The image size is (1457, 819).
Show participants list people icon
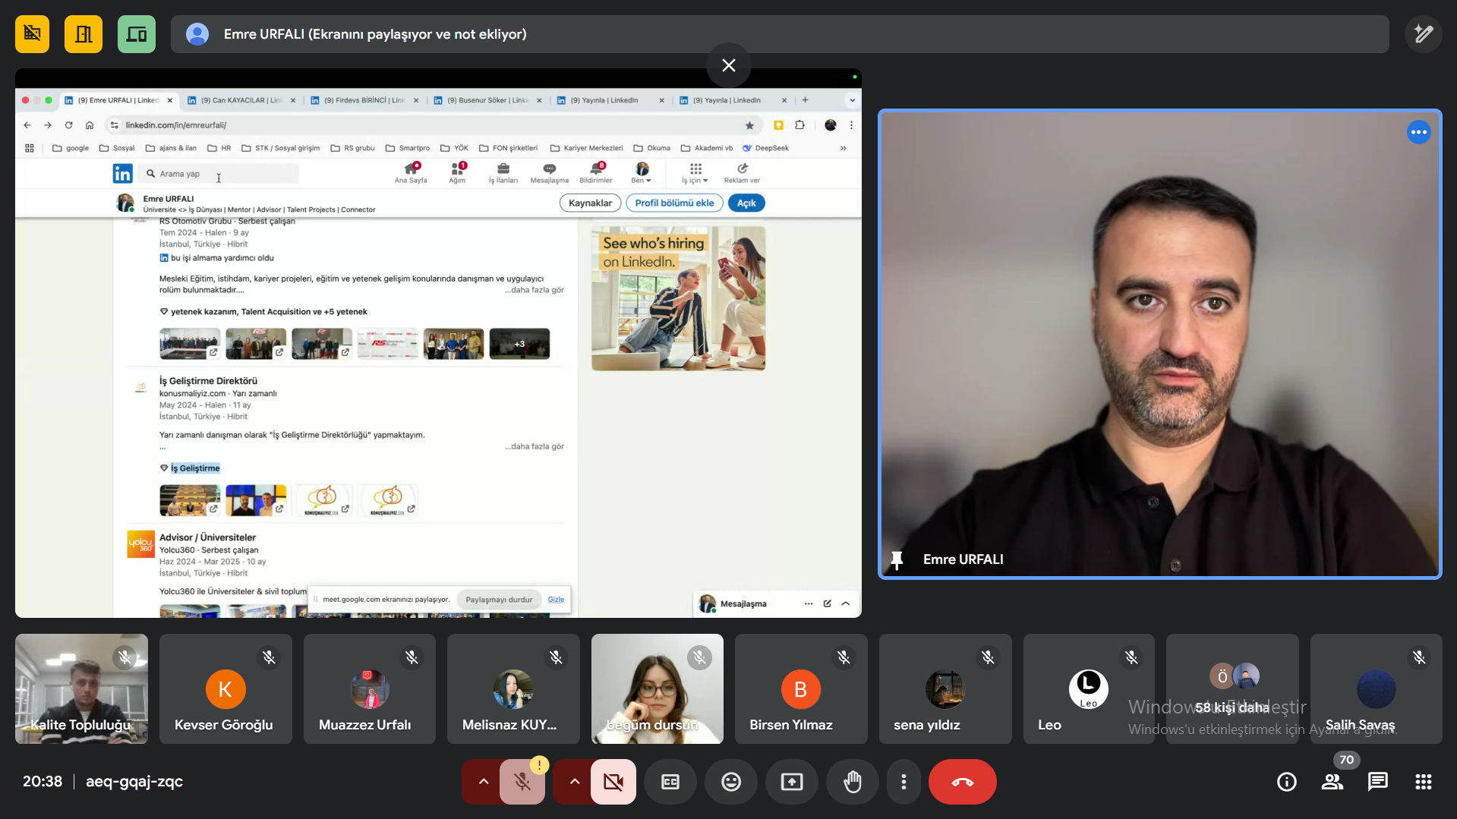(1332, 782)
